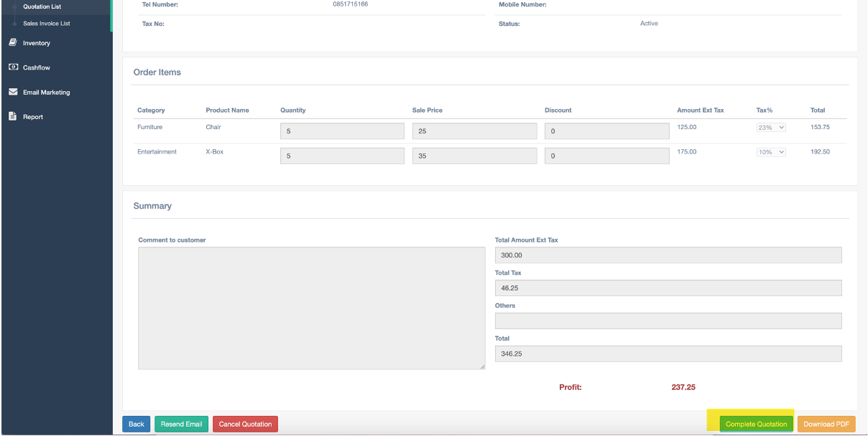Select the 175.00 amount ext tax value
The height and width of the screenshot is (436, 868).
pos(687,152)
